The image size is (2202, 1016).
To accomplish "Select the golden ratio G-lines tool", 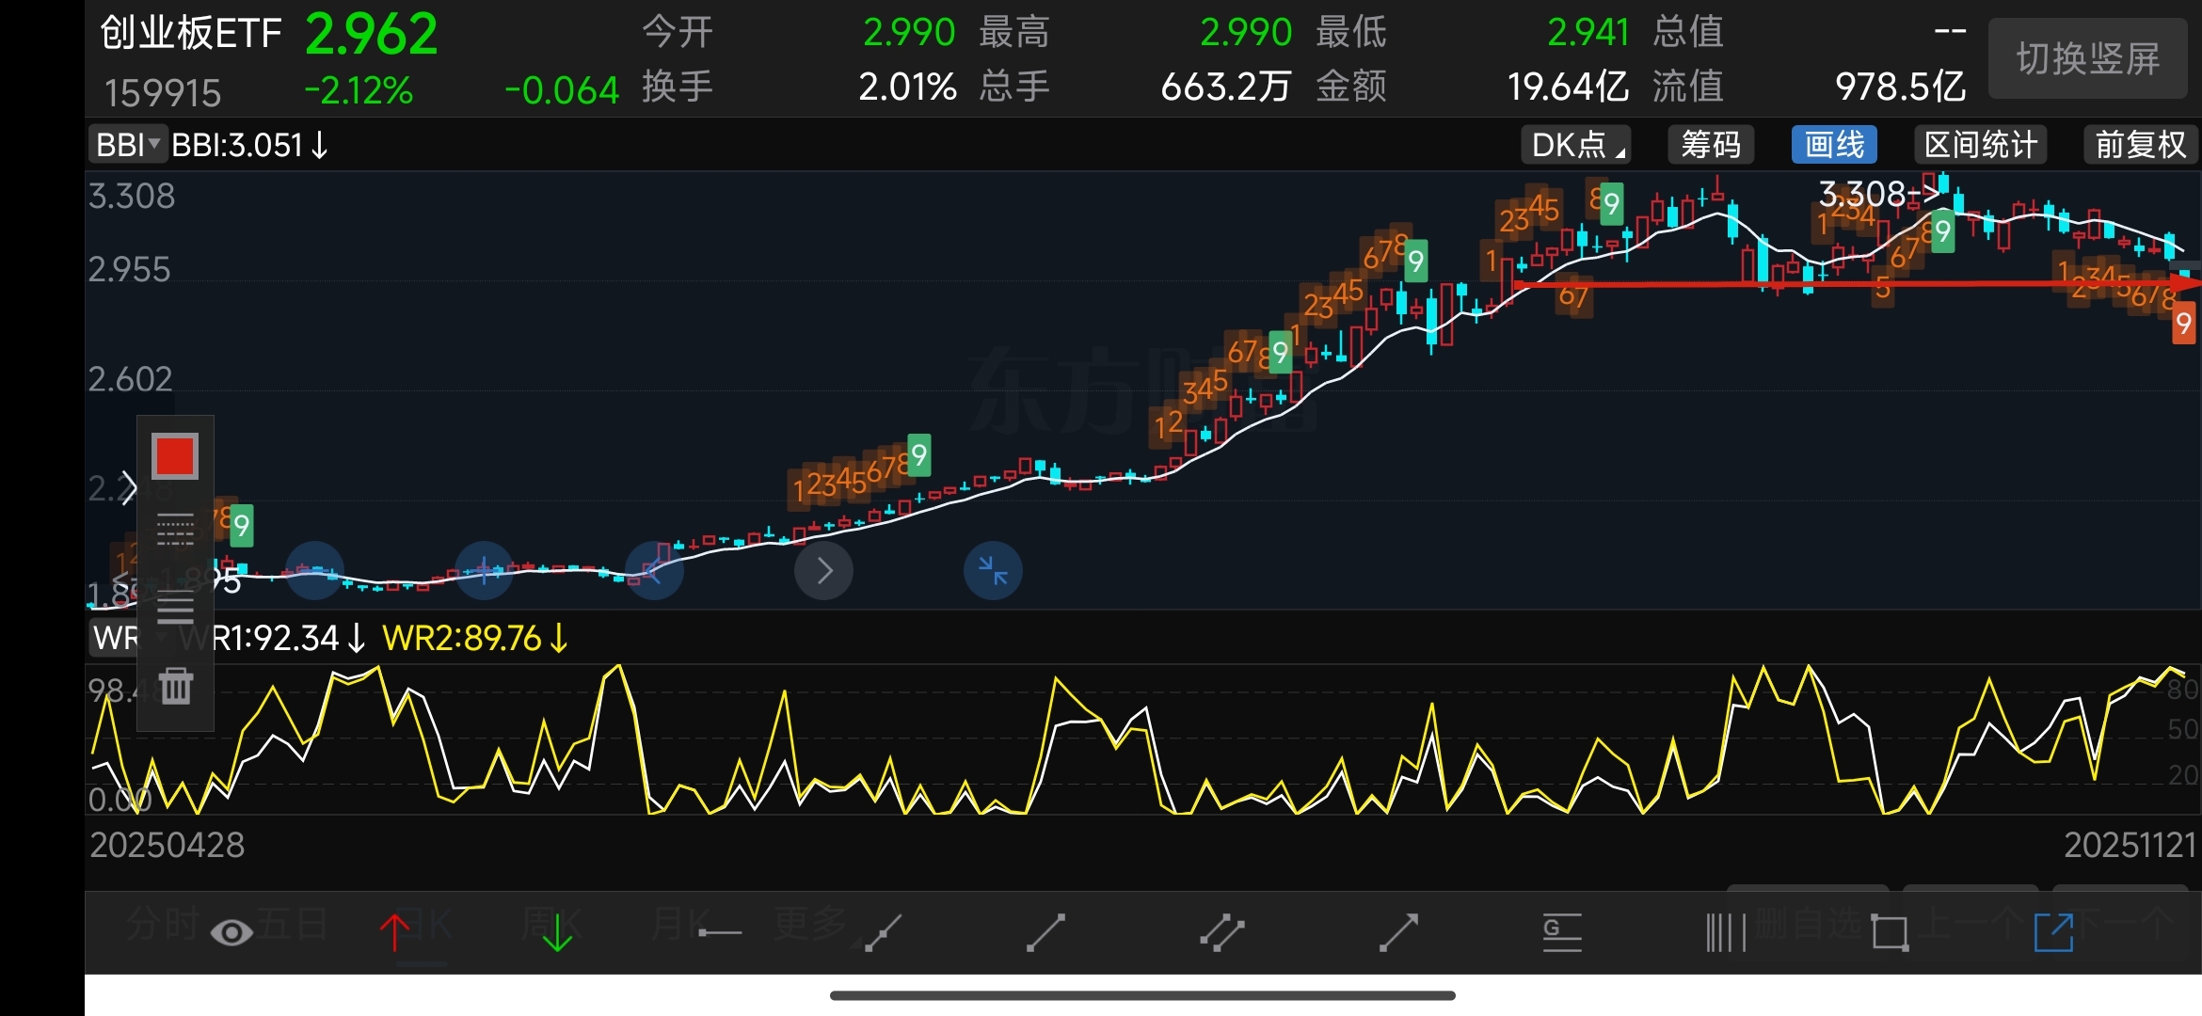I will pyautogui.click(x=1561, y=932).
